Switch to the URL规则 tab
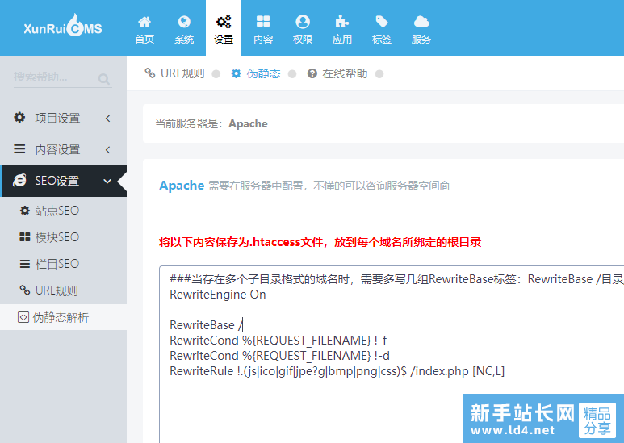This screenshot has width=624, height=443. pyautogui.click(x=175, y=73)
